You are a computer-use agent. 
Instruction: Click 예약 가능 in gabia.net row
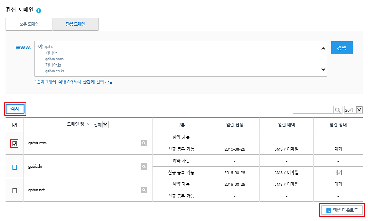(x=181, y=184)
